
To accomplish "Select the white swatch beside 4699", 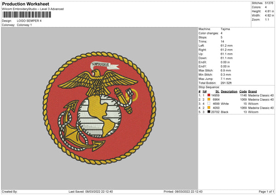I will (209, 103).
